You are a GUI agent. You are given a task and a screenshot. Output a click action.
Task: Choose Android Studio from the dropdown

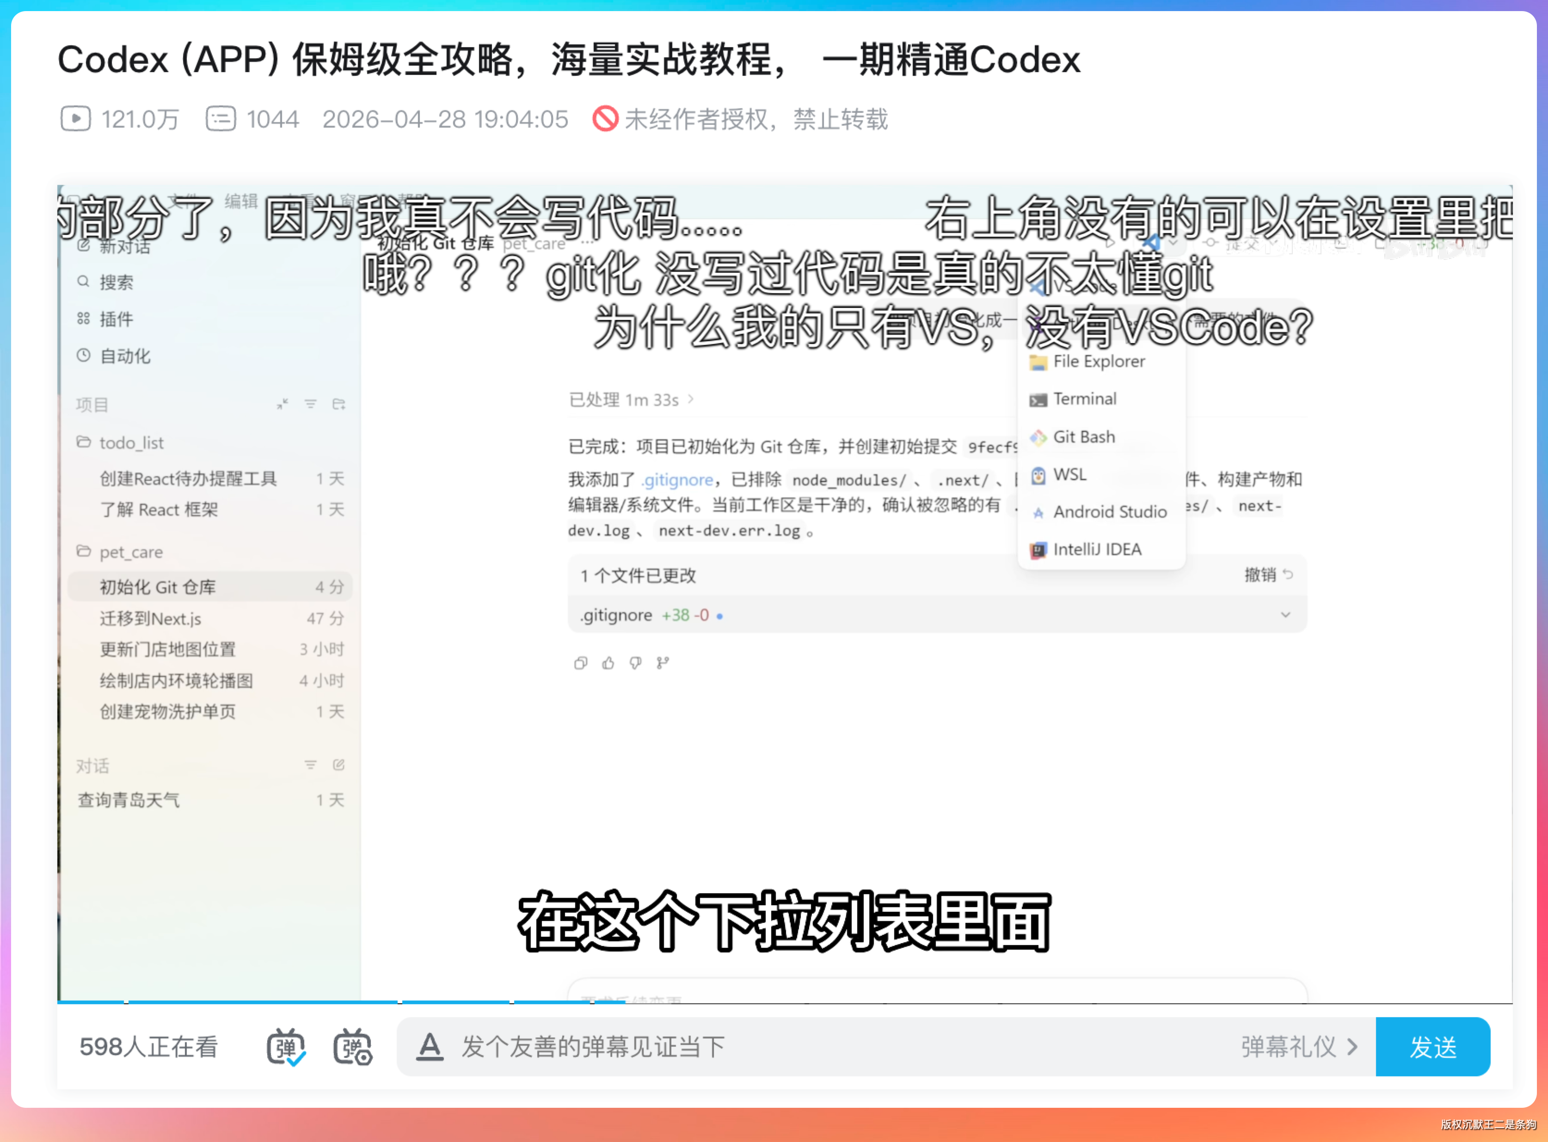click(x=1101, y=512)
